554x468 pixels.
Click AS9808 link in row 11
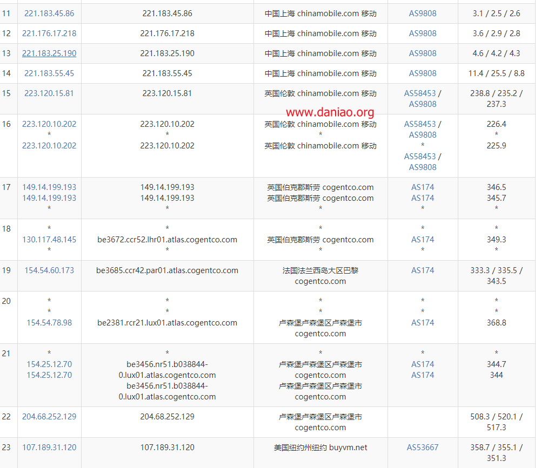coord(423,13)
